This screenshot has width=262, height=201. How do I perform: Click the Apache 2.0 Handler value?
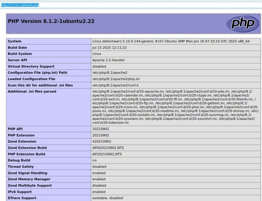[109, 60]
